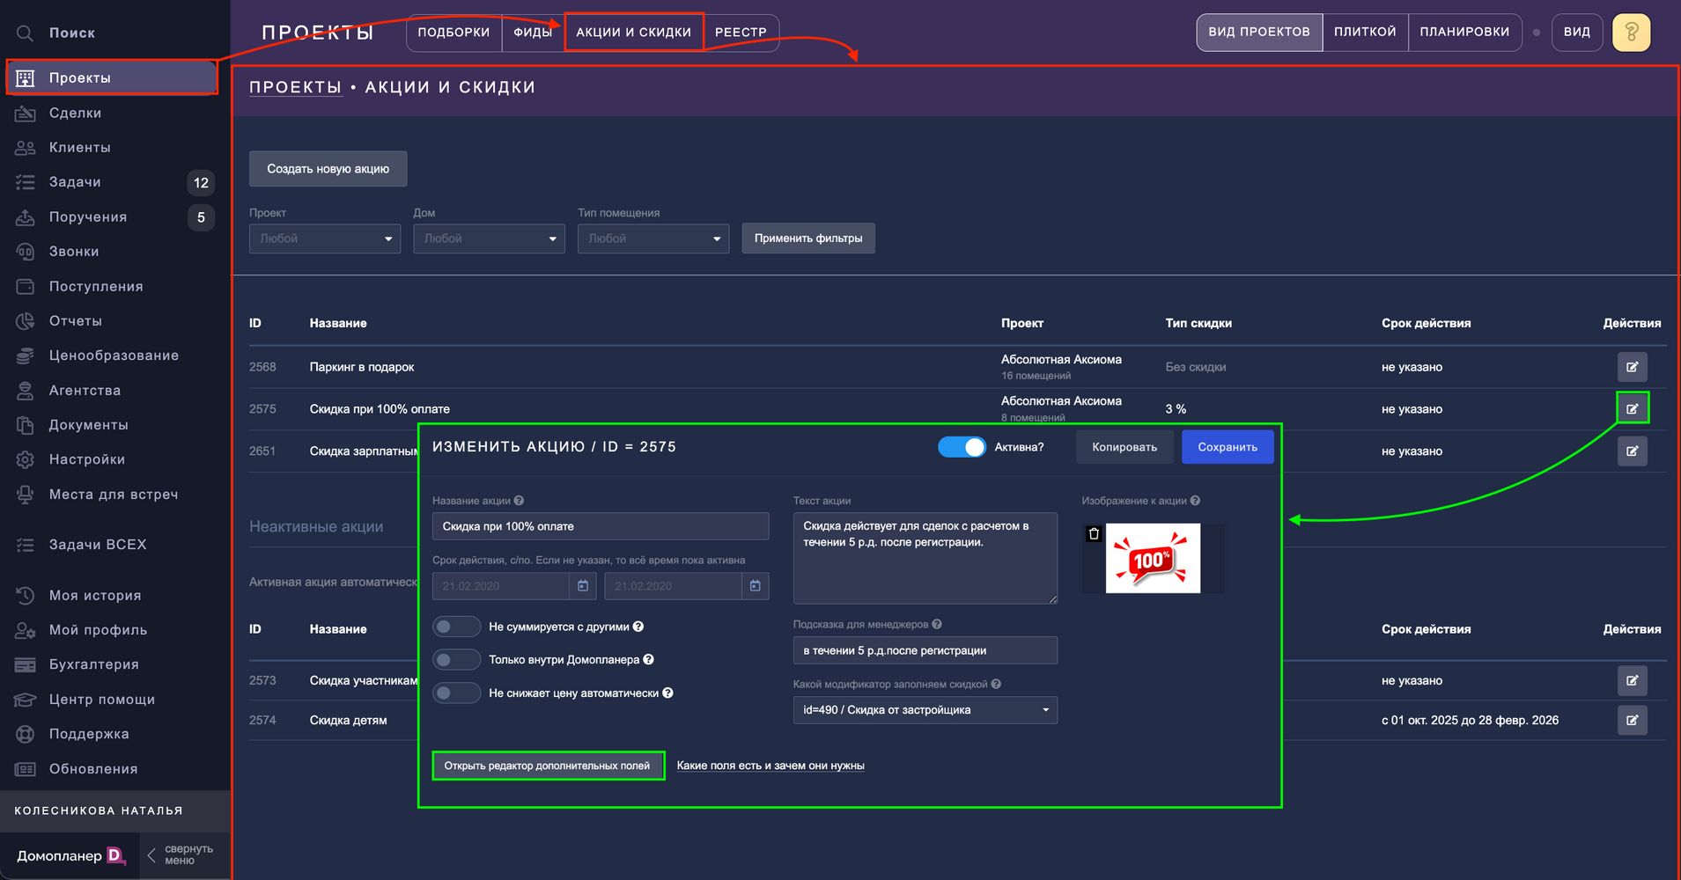Expand the Проект filter dropdown
Viewport: 1681px width, 880px height.
[x=324, y=238]
